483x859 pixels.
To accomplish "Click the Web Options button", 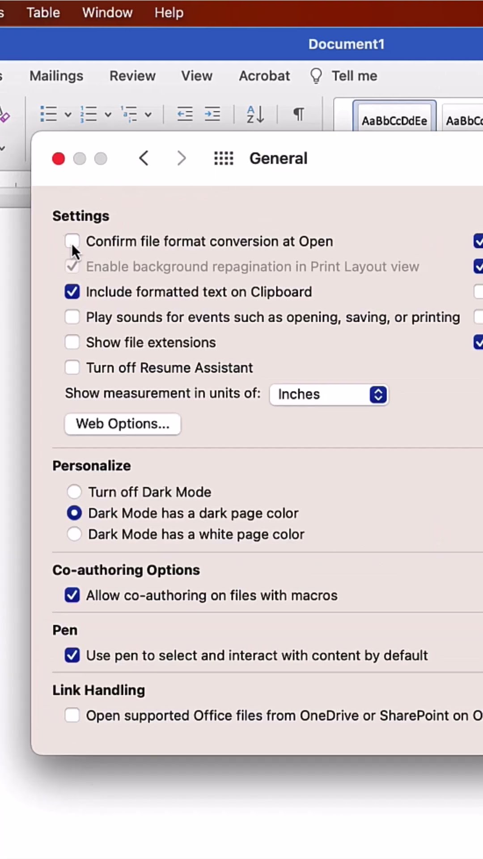I will pyautogui.click(x=123, y=424).
